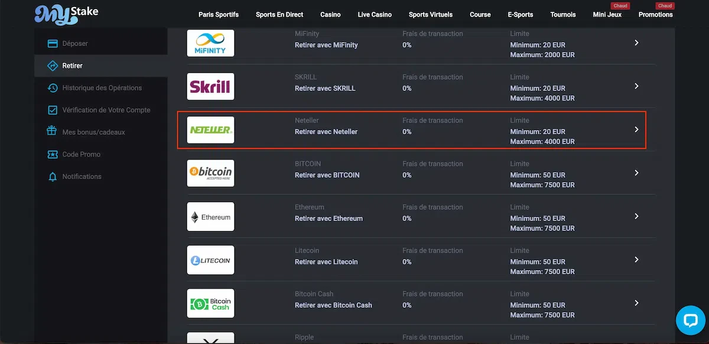The width and height of the screenshot is (709, 344).
Task: Open the Neteller row chevron
Action: pyautogui.click(x=636, y=129)
